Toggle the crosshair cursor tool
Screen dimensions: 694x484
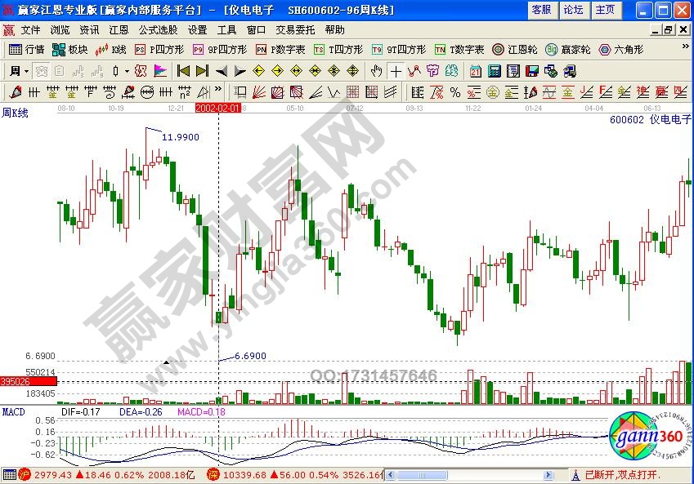tap(396, 70)
